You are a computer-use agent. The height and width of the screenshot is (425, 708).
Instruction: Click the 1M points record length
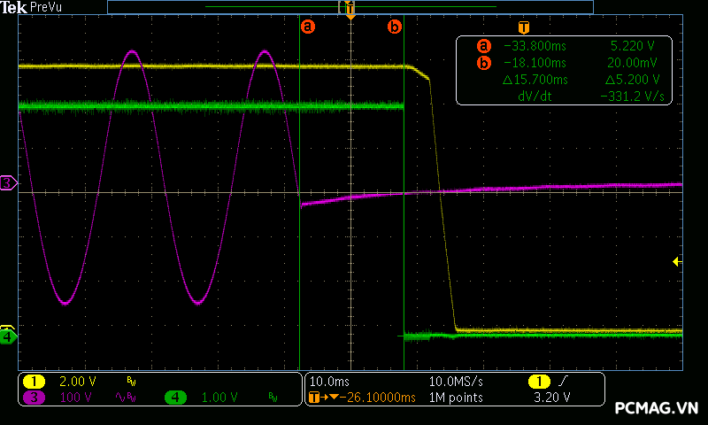coord(456,398)
